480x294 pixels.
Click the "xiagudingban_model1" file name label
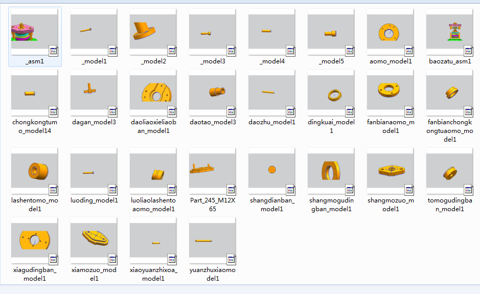[x=35, y=274]
